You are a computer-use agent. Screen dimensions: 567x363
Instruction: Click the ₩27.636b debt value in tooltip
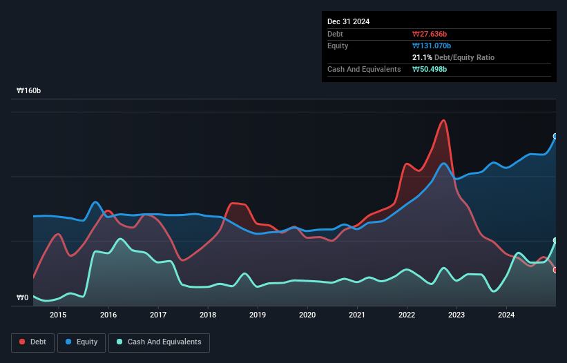click(430, 34)
